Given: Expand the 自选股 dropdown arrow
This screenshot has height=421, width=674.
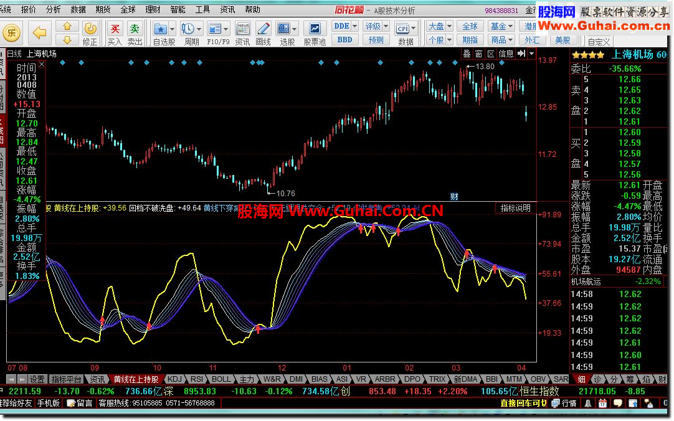Looking at the screenshot, I should coord(172,29).
